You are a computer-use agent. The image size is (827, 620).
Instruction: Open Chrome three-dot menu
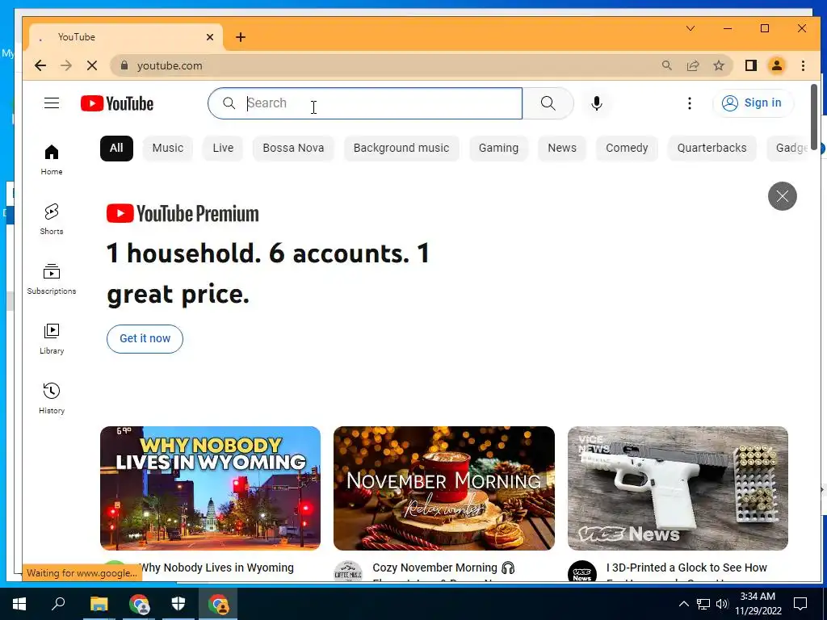tap(803, 65)
